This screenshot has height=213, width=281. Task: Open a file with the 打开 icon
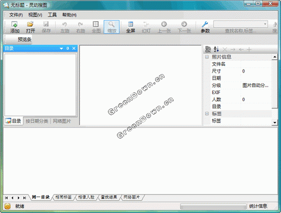coord(30,27)
